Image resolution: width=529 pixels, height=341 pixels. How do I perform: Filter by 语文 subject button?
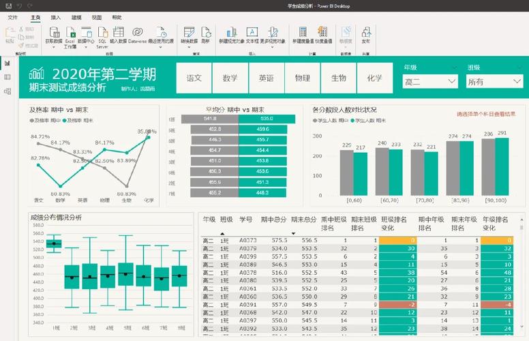click(194, 78)
